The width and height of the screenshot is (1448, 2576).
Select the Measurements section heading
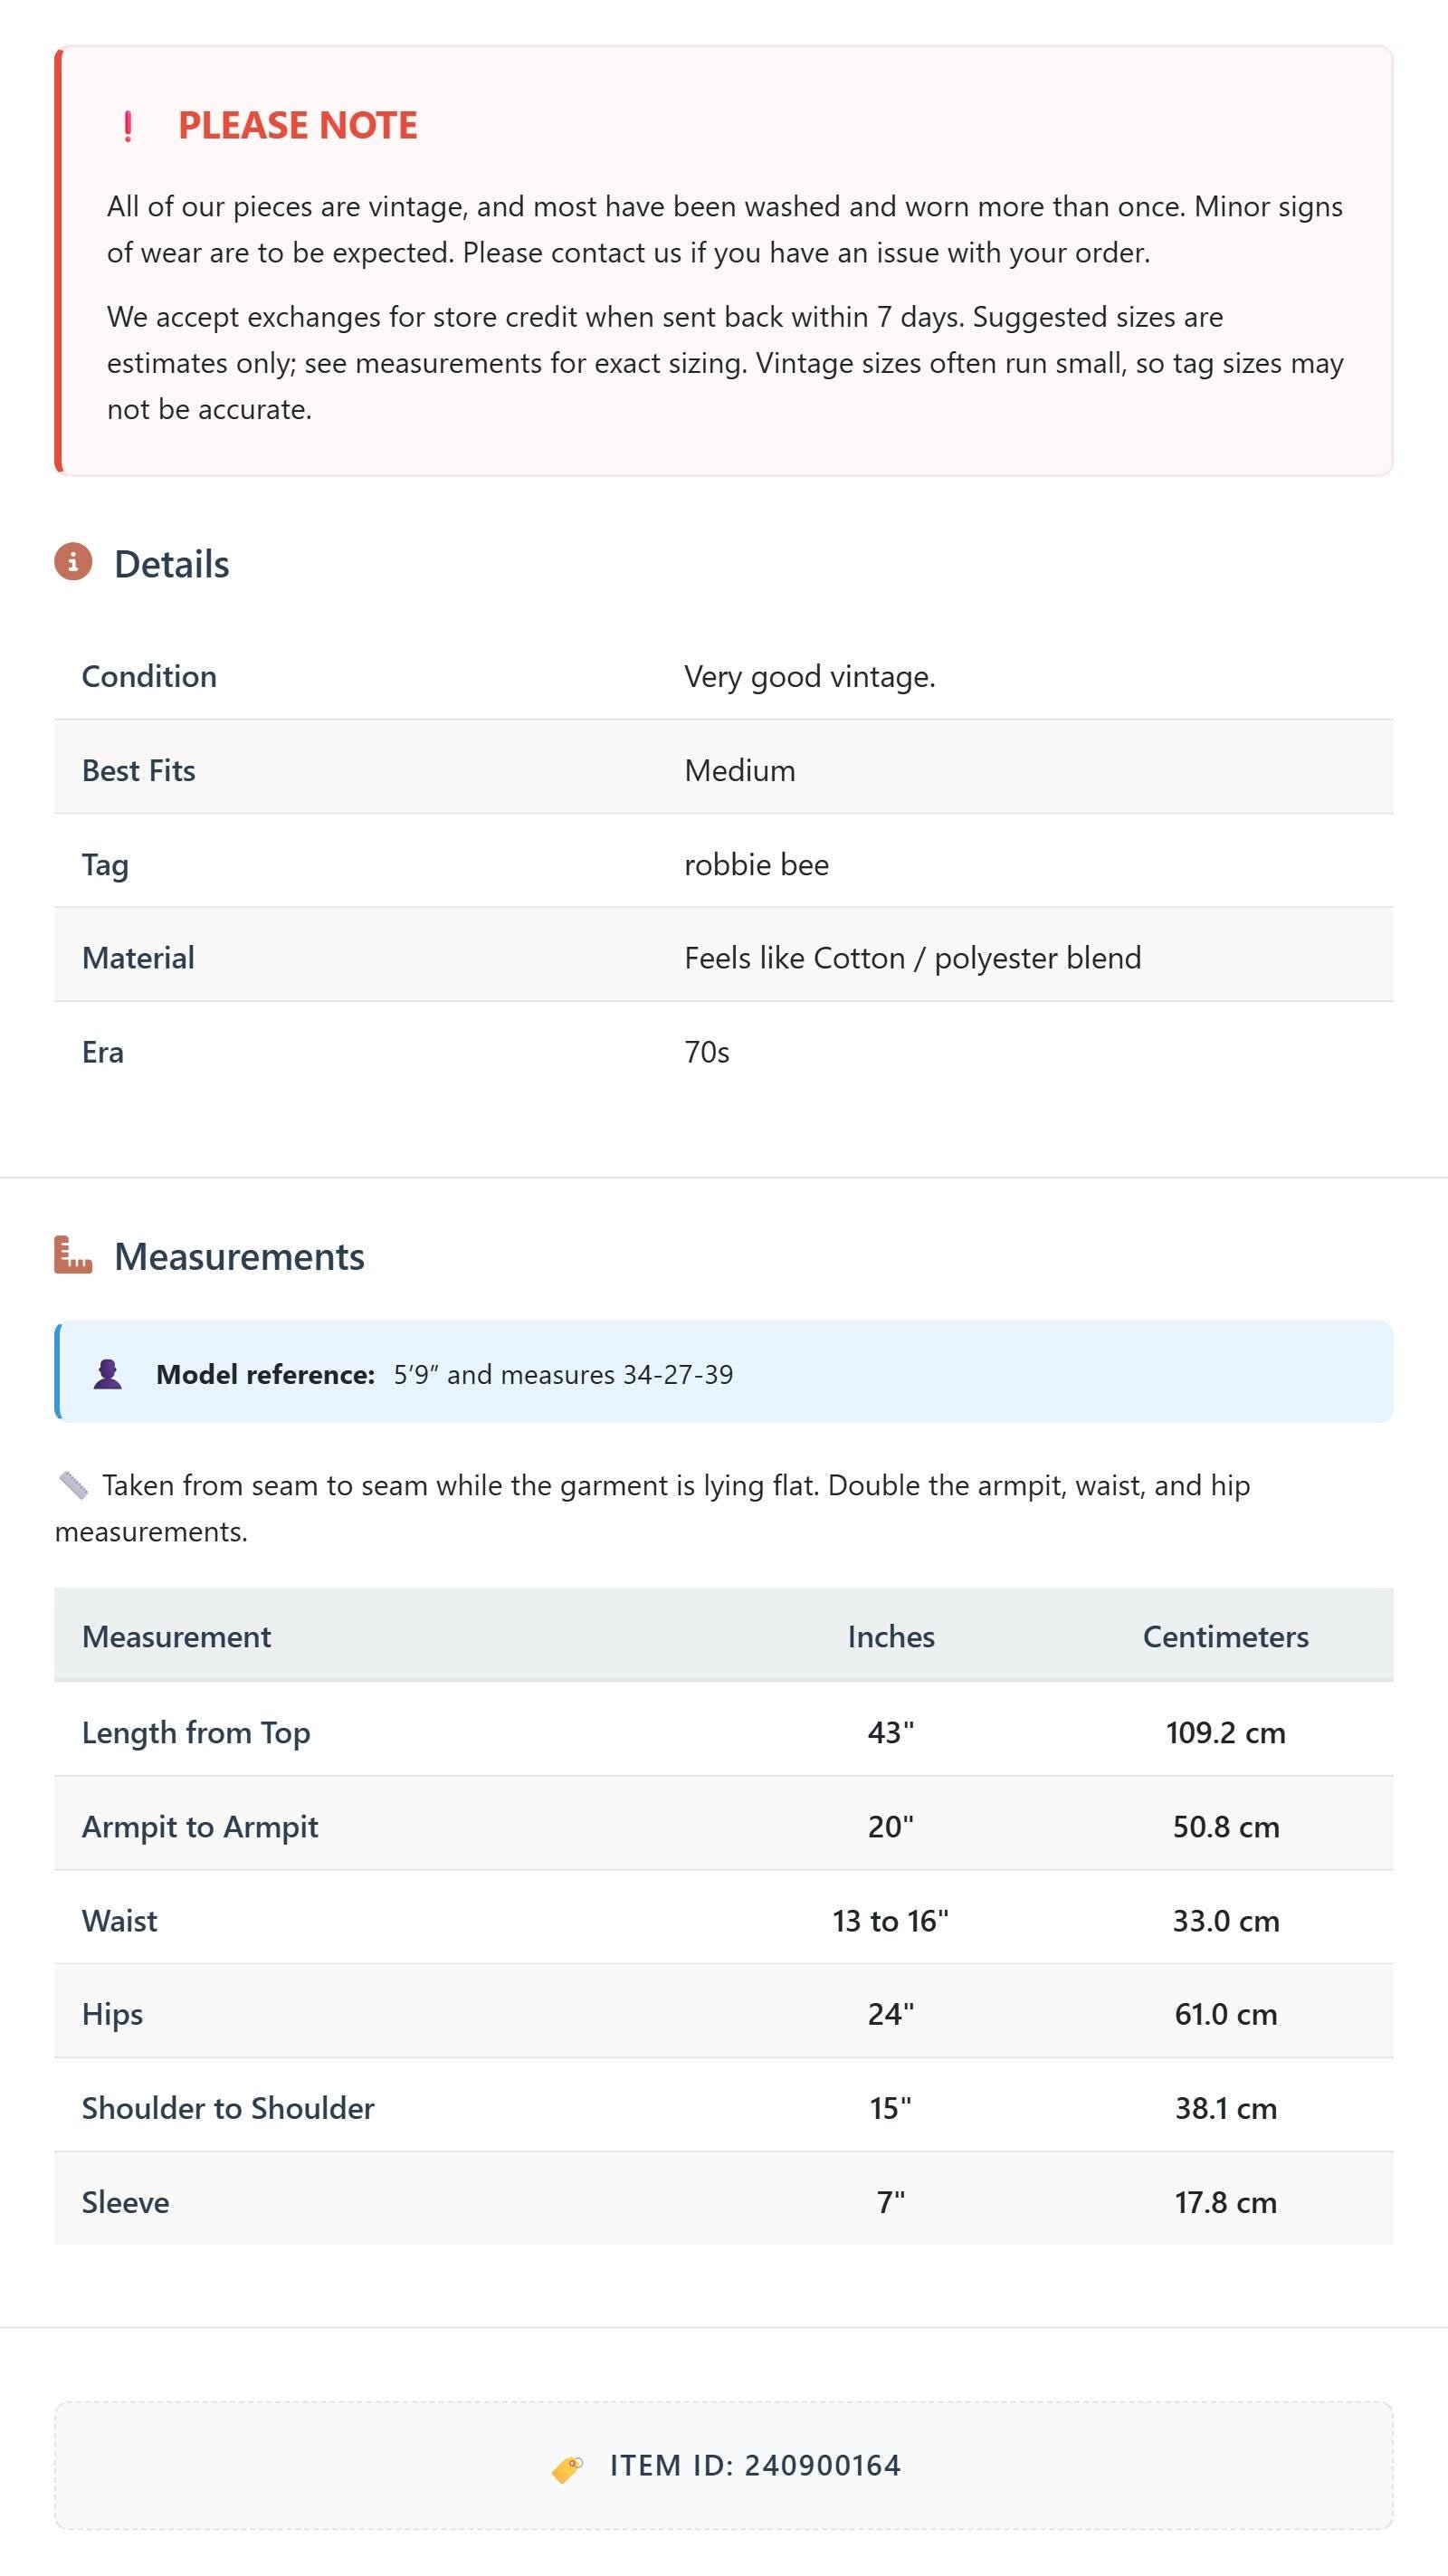point(240,1257)
